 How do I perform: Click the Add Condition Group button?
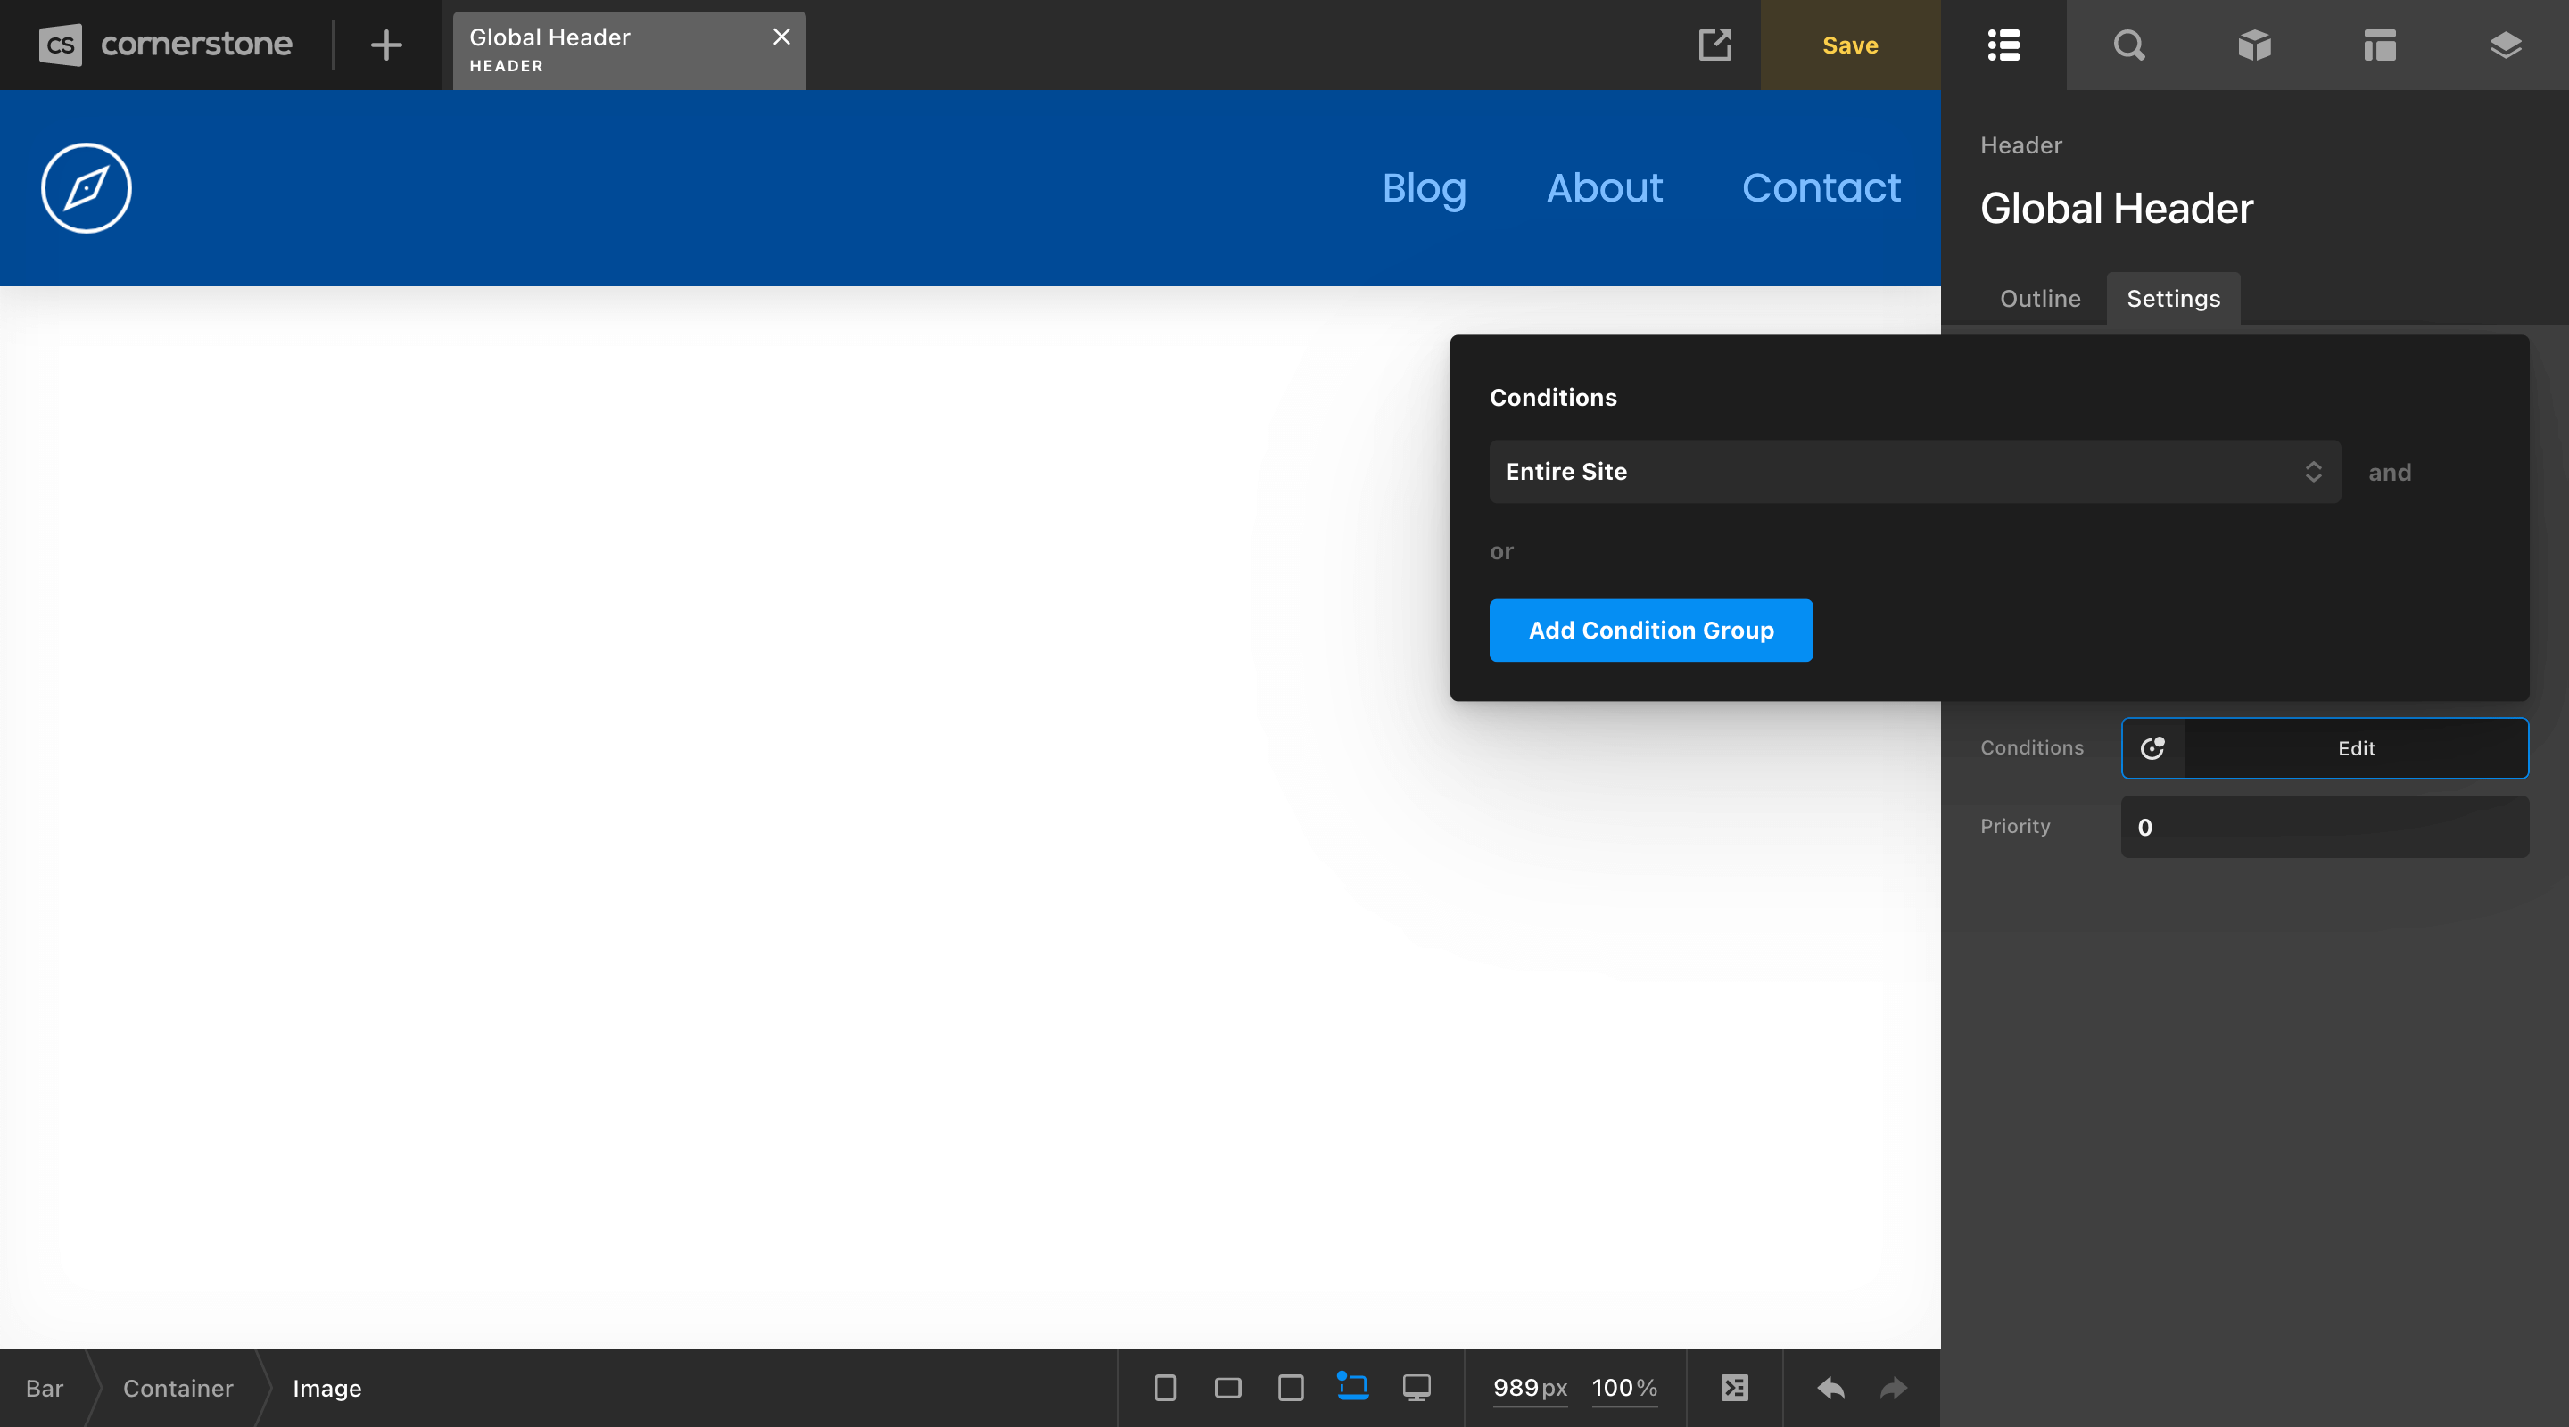(1650, 631)
